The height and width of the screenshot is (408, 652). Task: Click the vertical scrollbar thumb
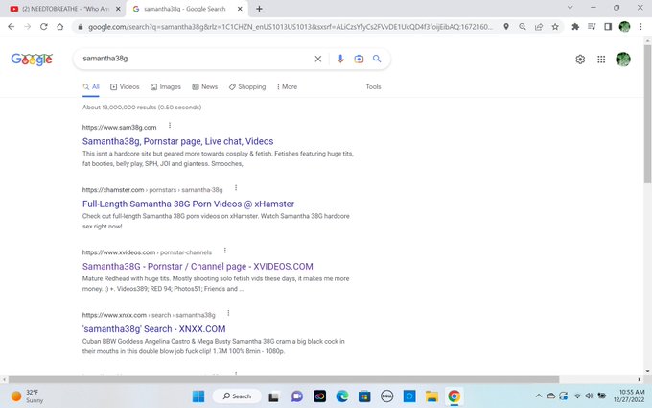(647, 113)
